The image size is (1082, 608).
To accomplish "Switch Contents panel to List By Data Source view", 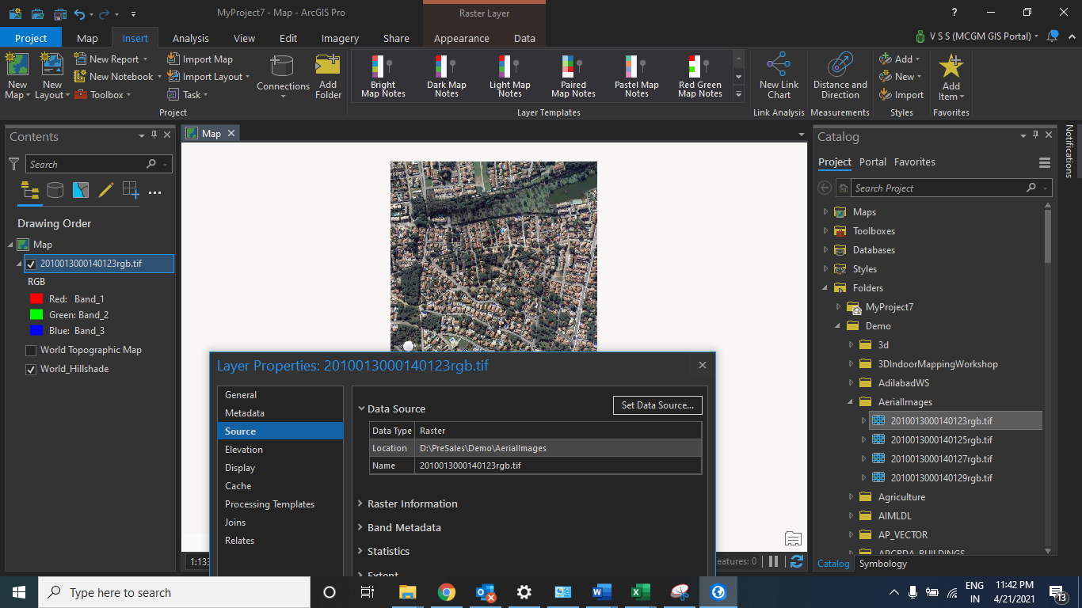I will click(x=54, y=190).
